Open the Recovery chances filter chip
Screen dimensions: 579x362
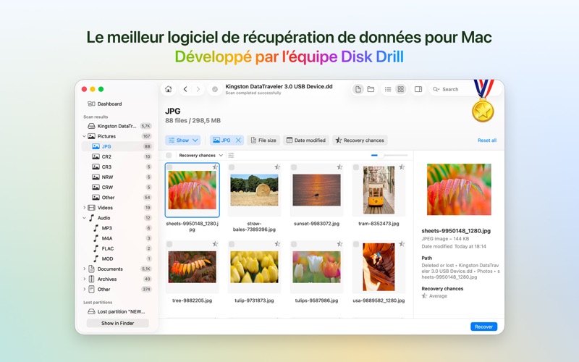coord(360,140)
